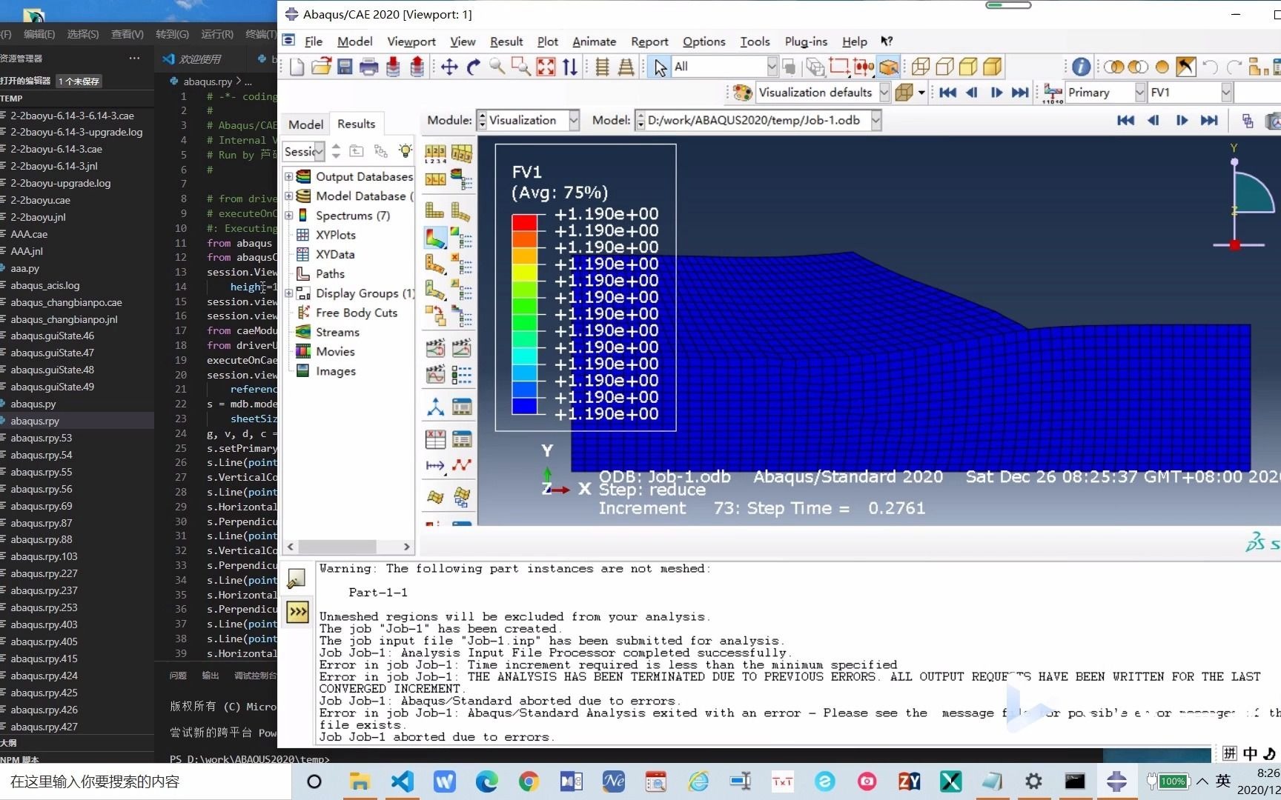
Task: Click Plot Undeformed Shape in toolbox
Action: tap(435, 211)
